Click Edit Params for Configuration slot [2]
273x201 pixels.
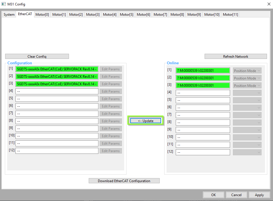coord(111,77)
